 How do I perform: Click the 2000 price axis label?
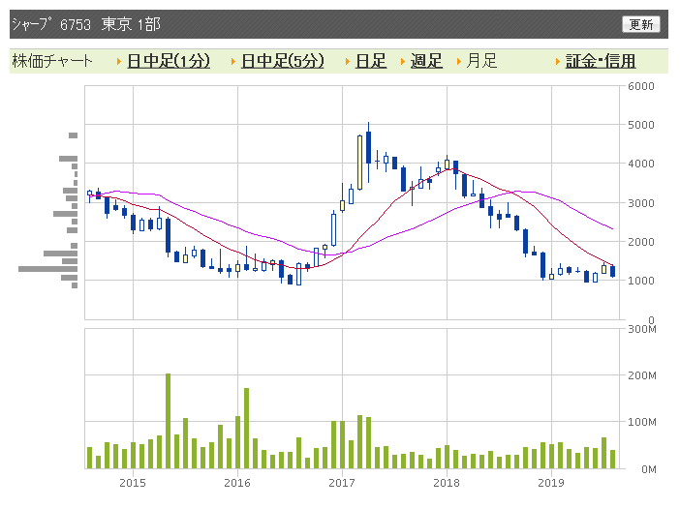pos(641,242)
